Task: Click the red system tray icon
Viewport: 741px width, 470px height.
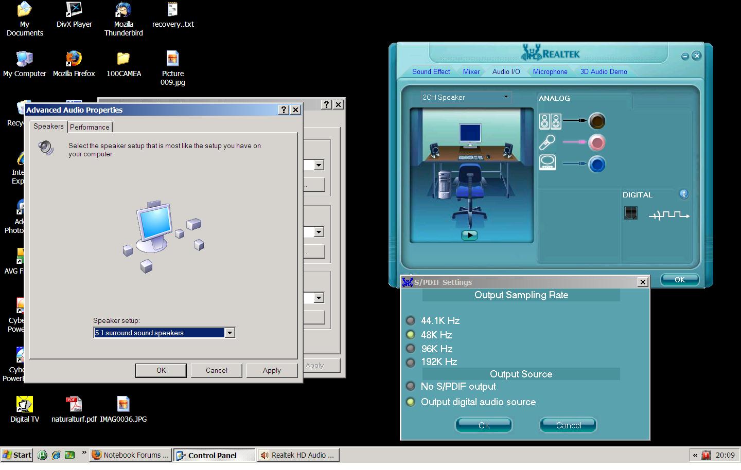Action: pos(706,455)
